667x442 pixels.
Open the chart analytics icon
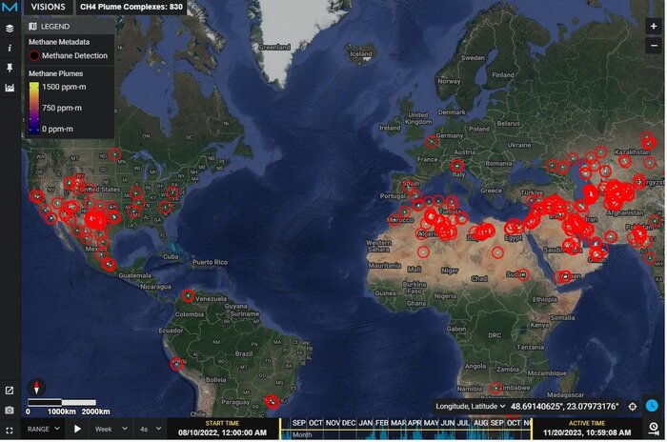(10, 88)
